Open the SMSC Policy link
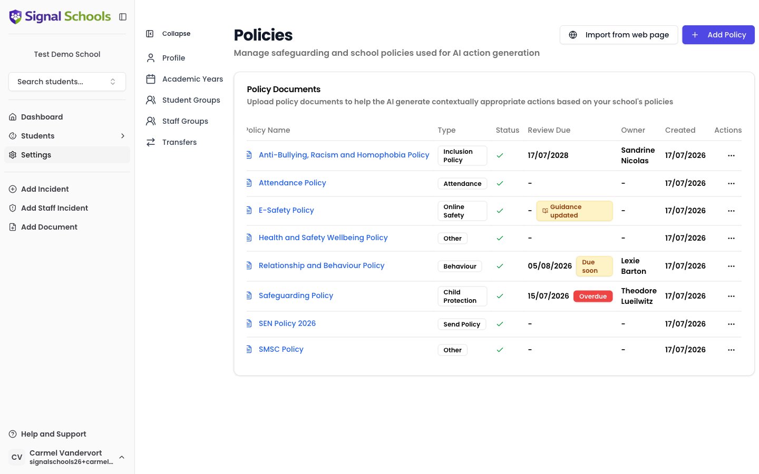759x474 pixels. coord(281,349)
